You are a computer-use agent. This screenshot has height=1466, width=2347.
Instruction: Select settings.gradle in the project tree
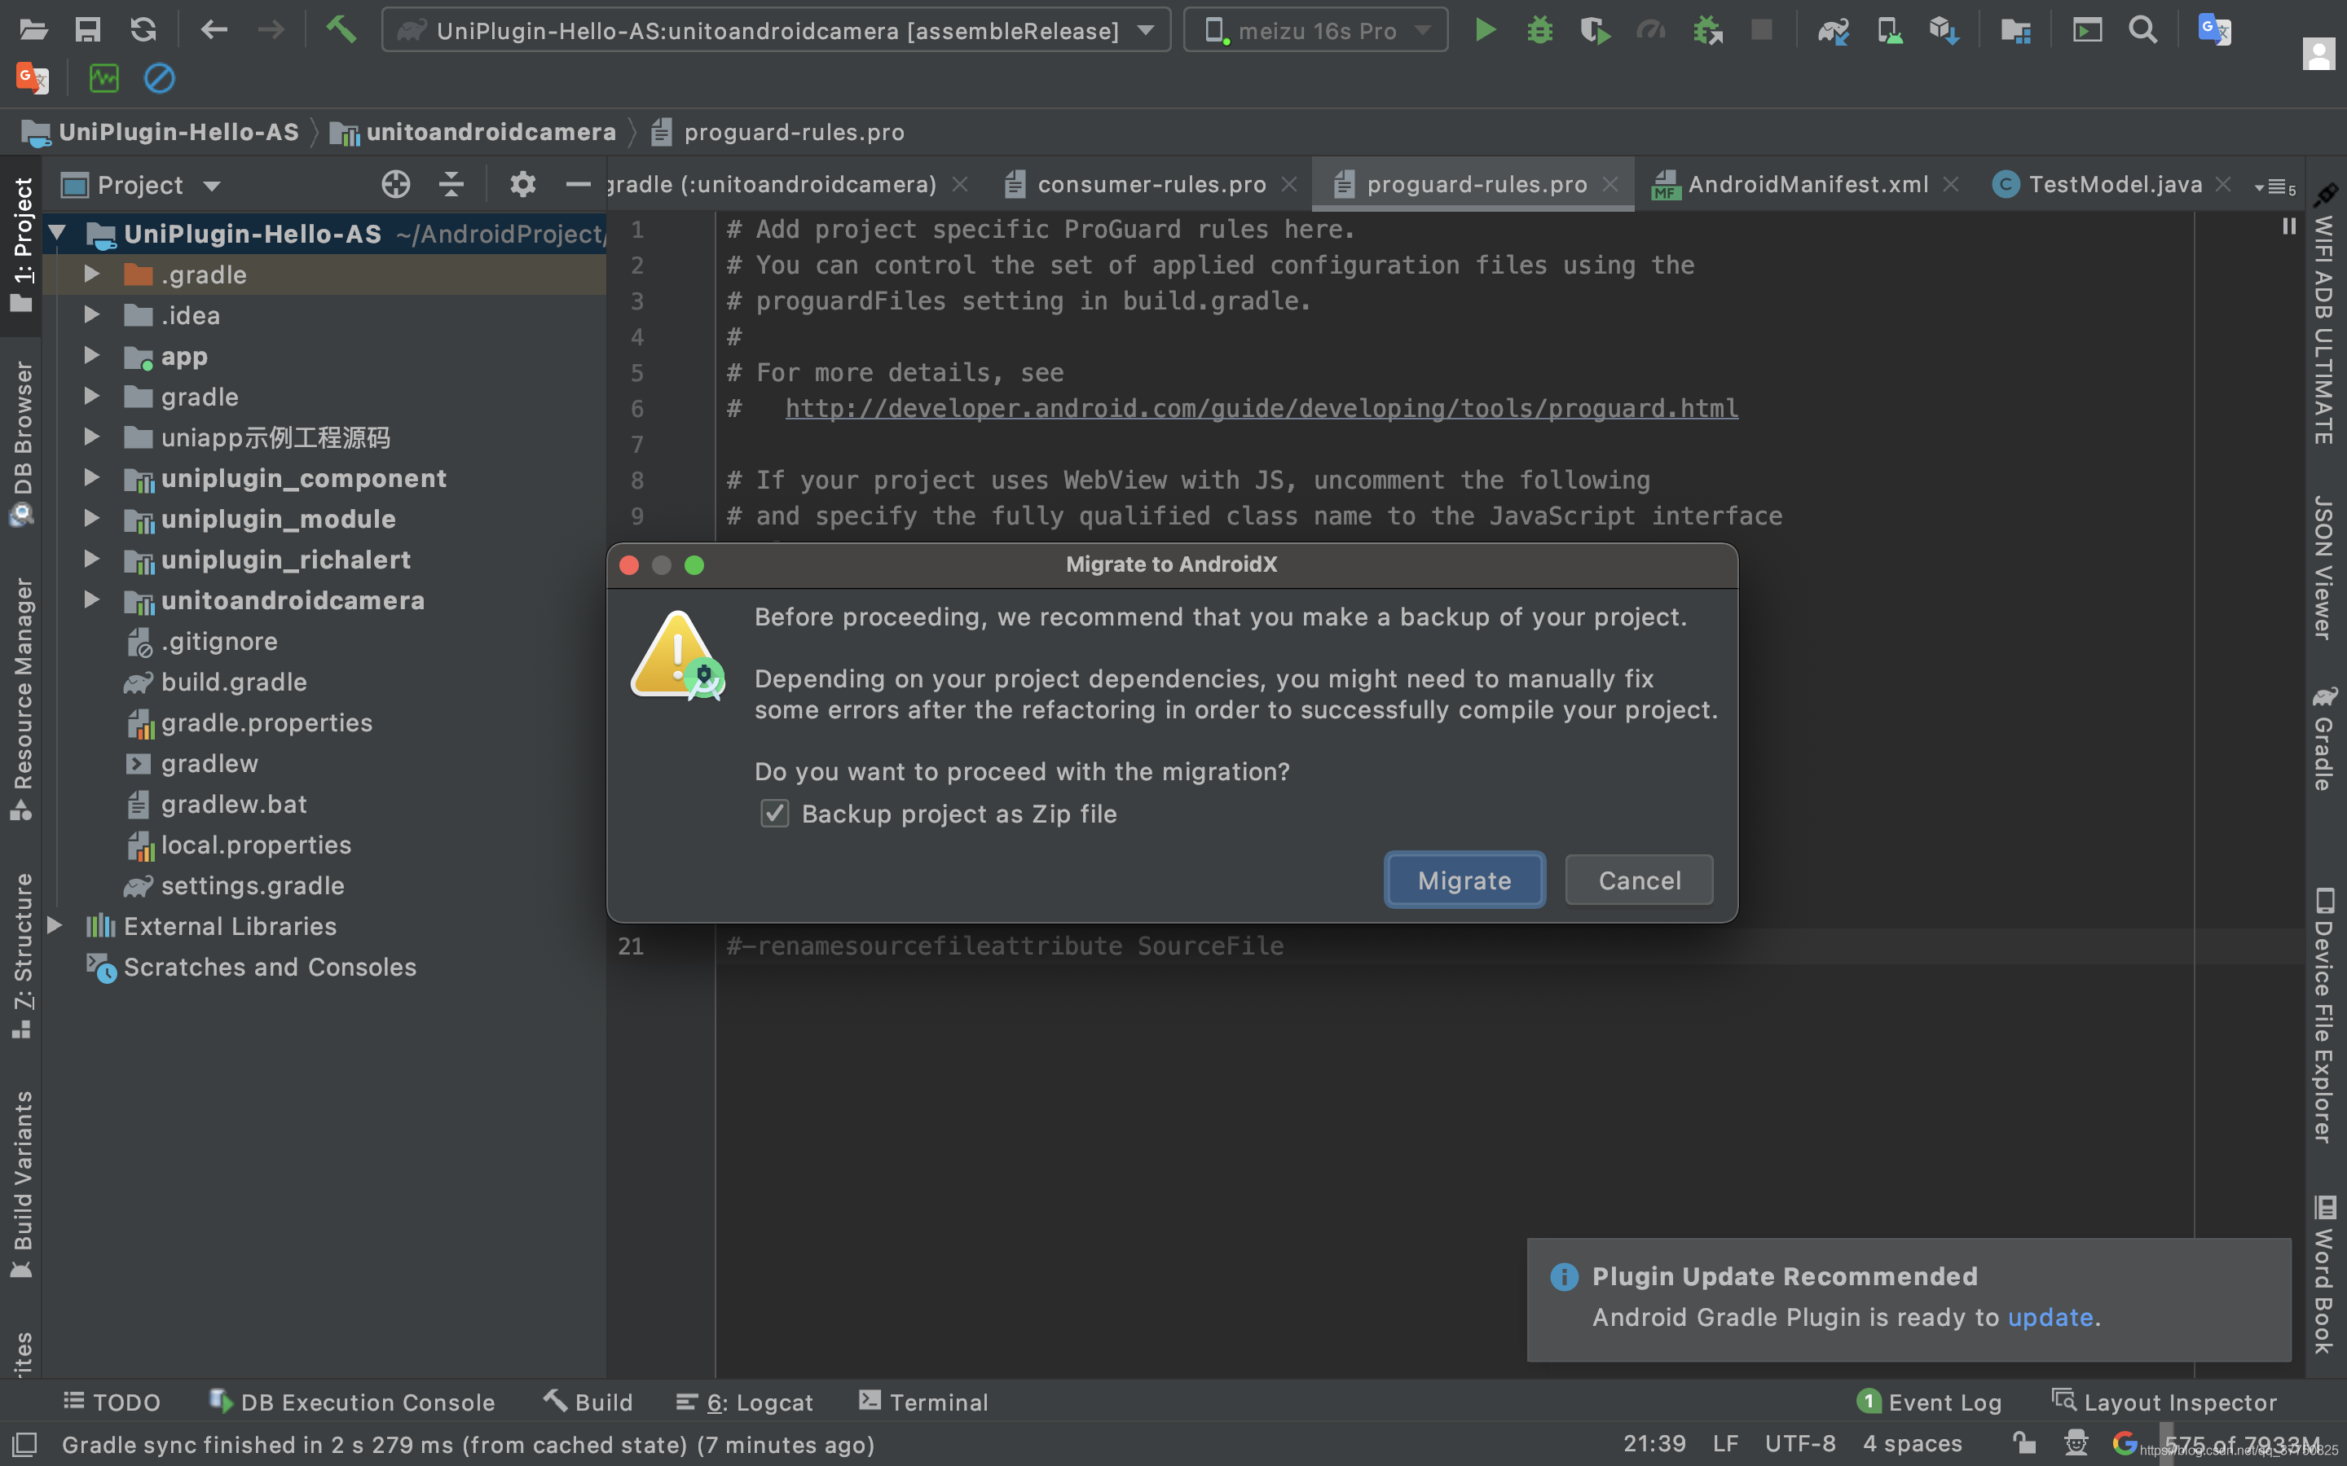tap(252, 885)
